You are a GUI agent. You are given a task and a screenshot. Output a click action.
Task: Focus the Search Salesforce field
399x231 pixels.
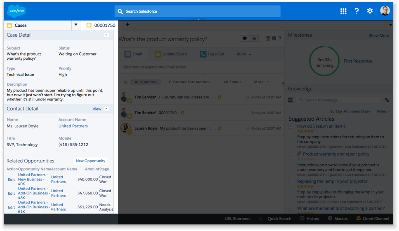coord(197,12)
